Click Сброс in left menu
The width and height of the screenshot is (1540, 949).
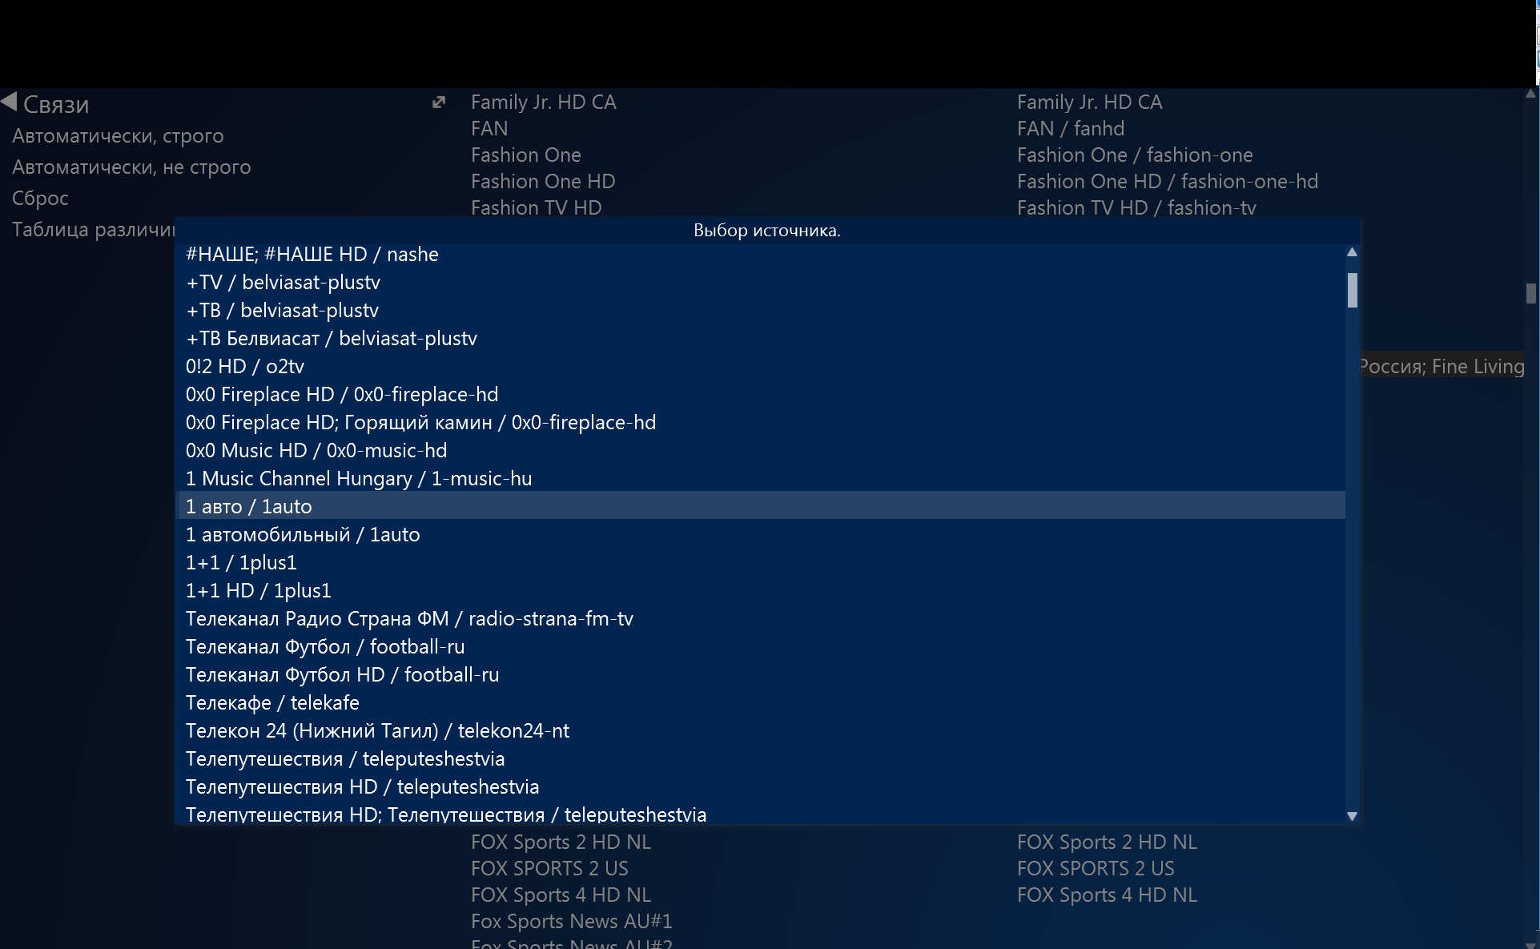click(40, 199)
